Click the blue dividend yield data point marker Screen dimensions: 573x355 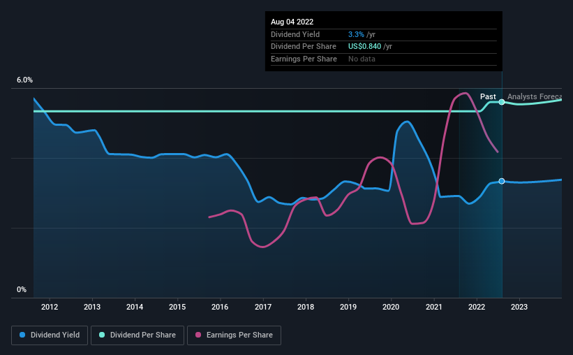(502, 181)
